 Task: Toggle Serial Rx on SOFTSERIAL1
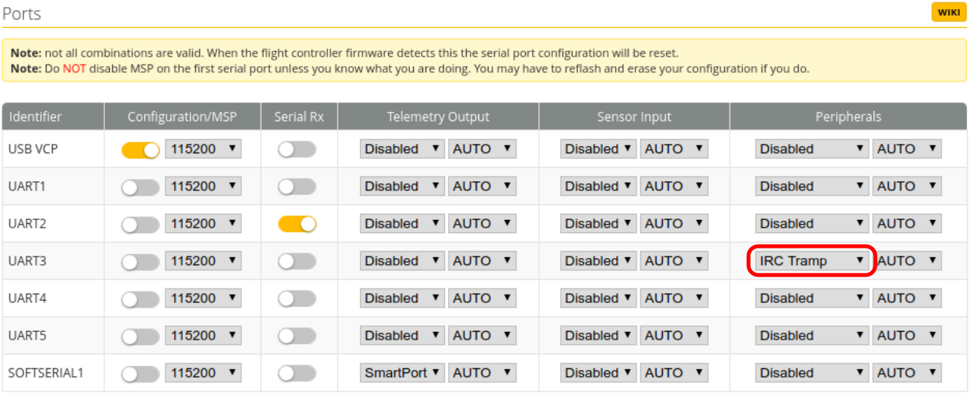(x=297, y=373)
